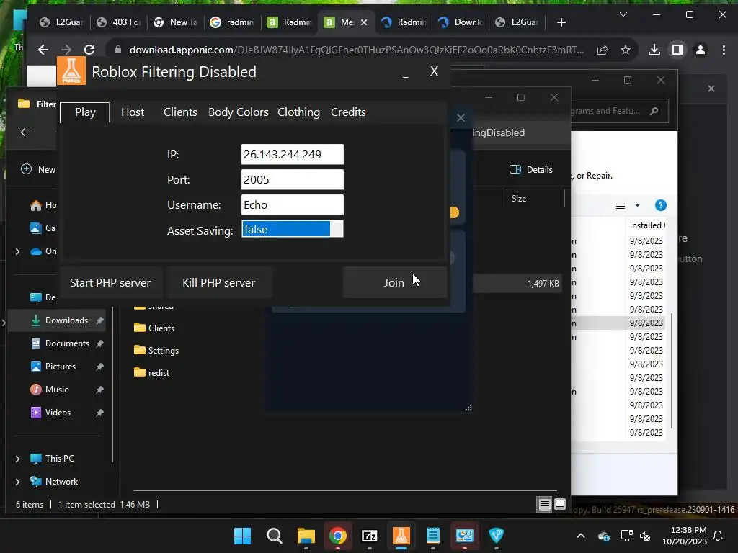Open File Explorer from taskbar

point(306,535)
